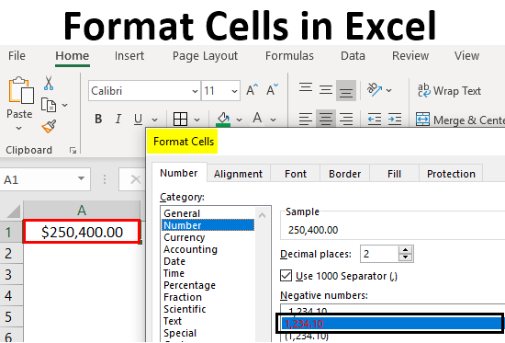This screenshot has width=505, height=343.
Task: Toggle the Use 1000 Separator checkbox
Action: (x=286, y=276)
